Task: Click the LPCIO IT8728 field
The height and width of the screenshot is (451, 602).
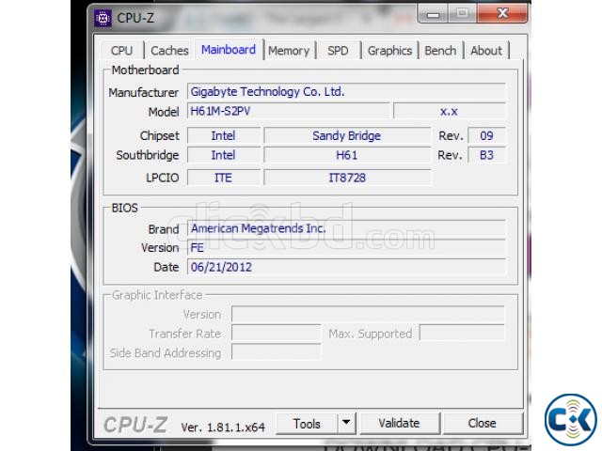Action: click(x=347, y=178)
